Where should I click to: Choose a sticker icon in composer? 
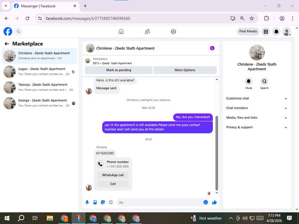[103, 202]
